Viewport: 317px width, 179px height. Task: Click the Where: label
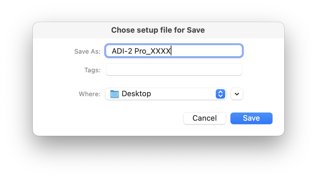(x=89, y=94)
